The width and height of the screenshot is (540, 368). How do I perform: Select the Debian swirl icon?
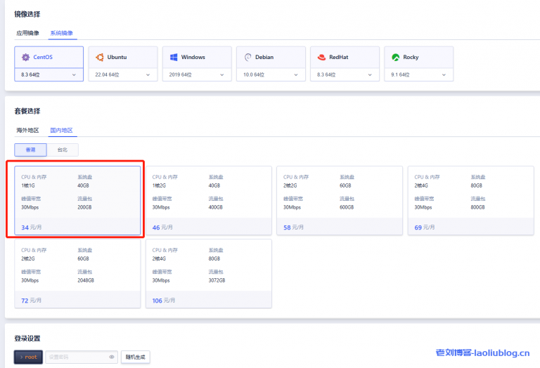[x=247, y=57]
